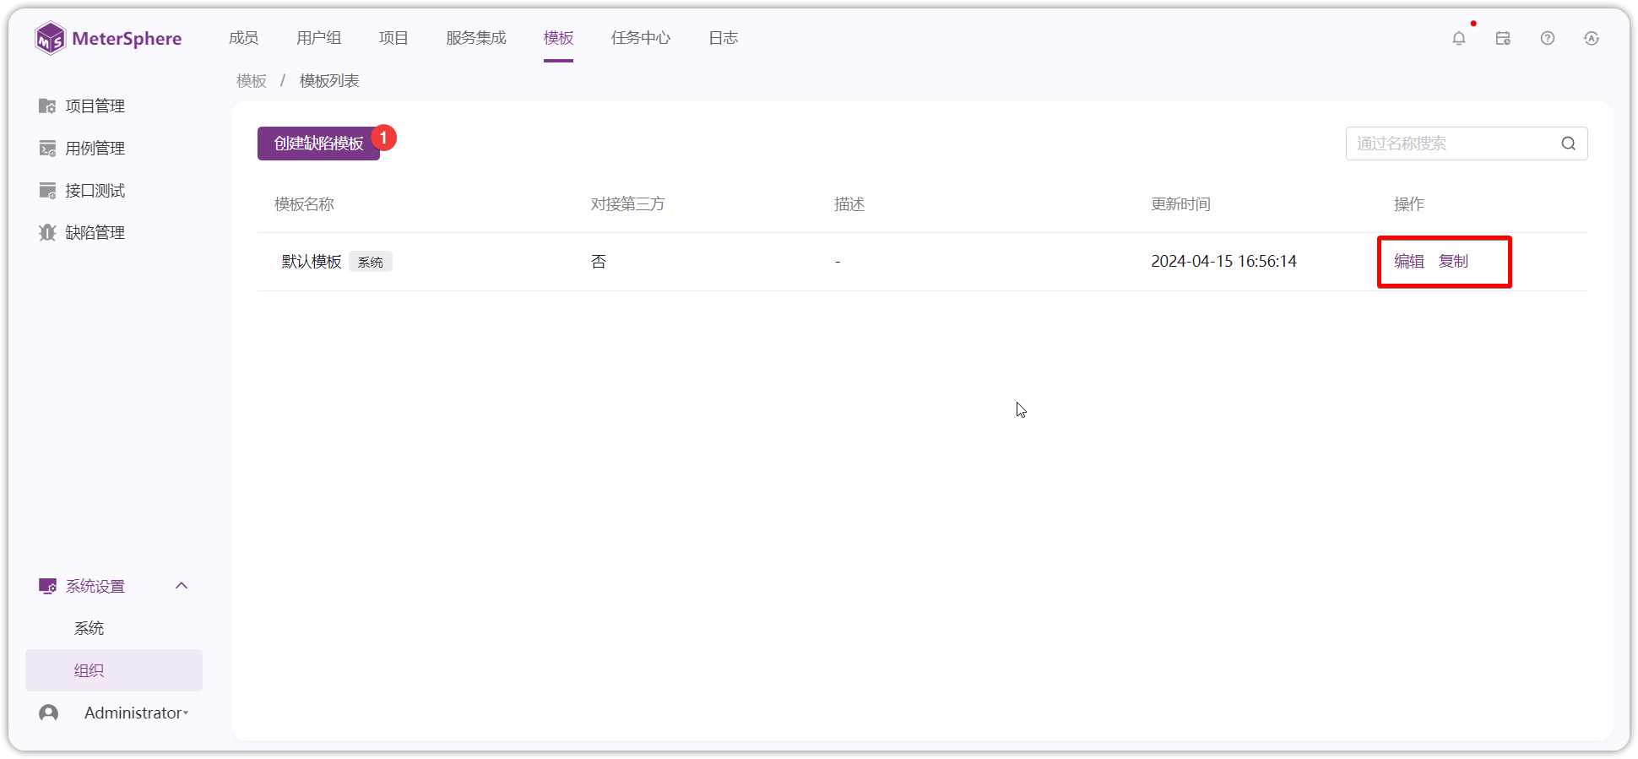Click 编辑 for 默认模板 row

coord(1409,262)
